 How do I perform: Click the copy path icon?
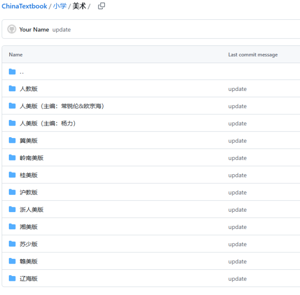click(x=101, y=6)
